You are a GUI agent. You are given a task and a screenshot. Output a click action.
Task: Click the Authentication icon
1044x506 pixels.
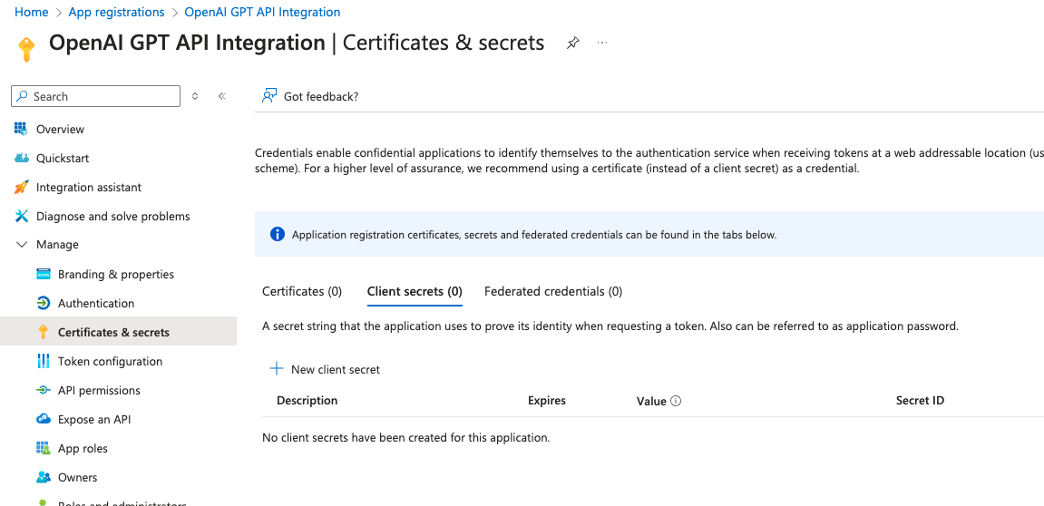coord(43,303)
